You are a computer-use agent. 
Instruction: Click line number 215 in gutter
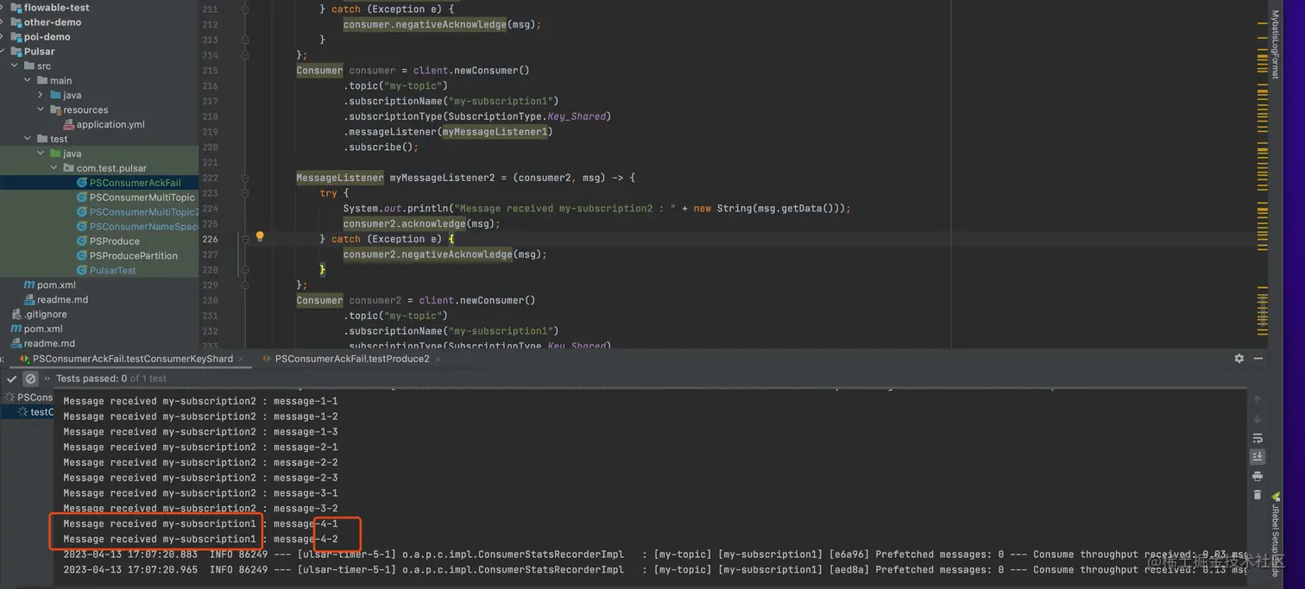pos(211,71)
